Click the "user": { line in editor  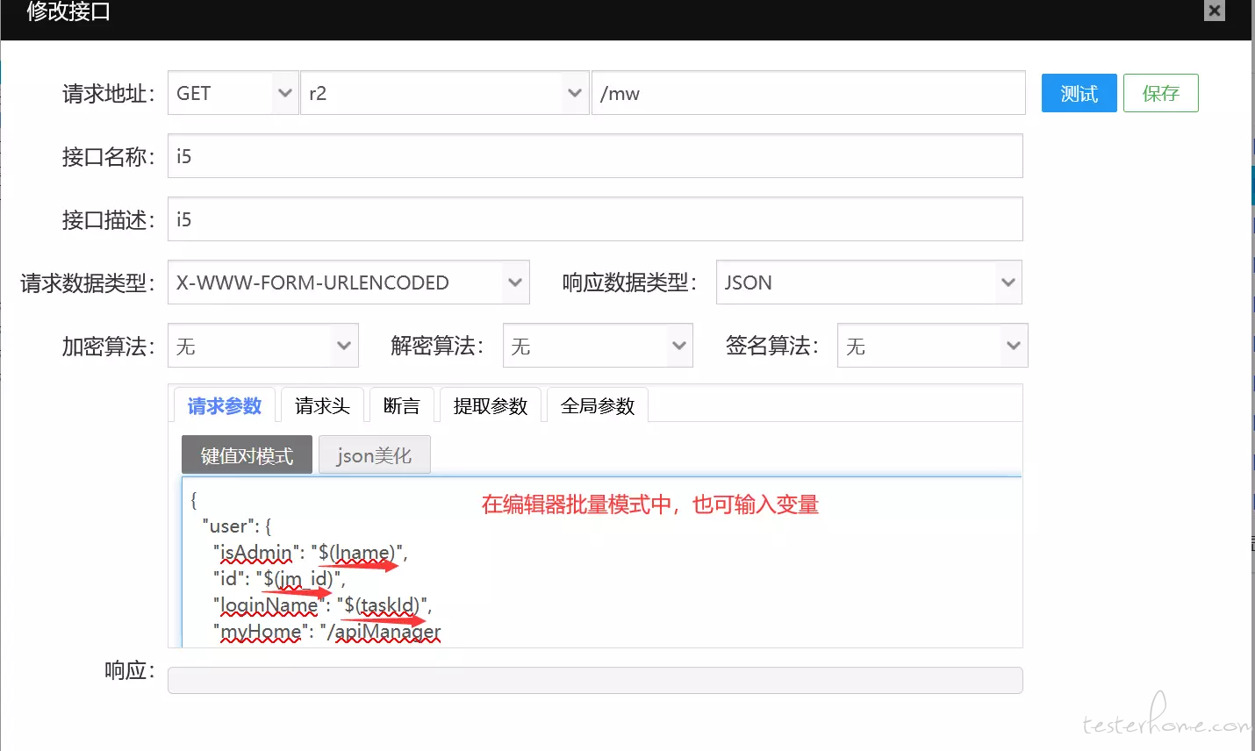(x=237, y=526)
